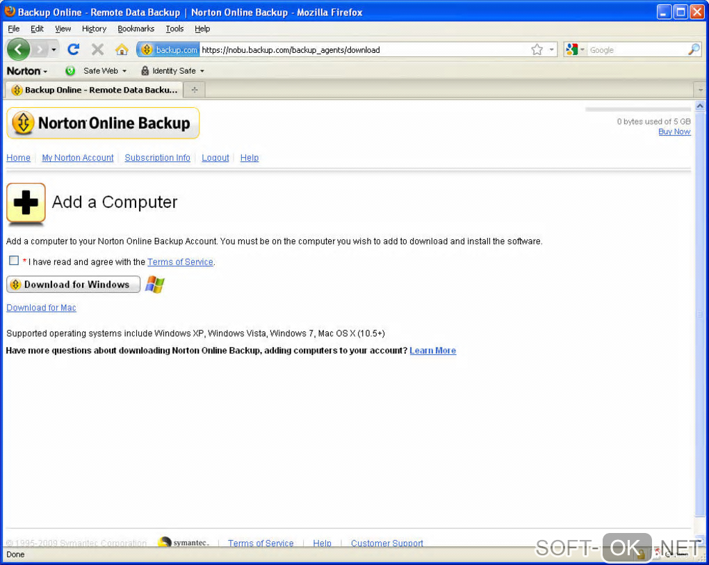This screenshot has height=565, width=709.
Task: Click the Add a Computer plus icon
Action: point(26,202)
